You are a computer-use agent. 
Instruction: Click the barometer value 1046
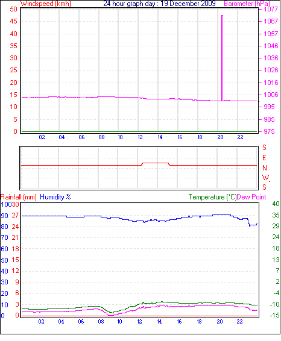pos(271,46)
